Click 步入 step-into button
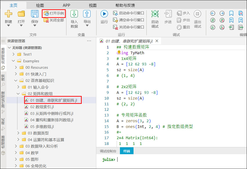This screenshot has width=247, height=169. pyautogui.click(x=183, y=13)
